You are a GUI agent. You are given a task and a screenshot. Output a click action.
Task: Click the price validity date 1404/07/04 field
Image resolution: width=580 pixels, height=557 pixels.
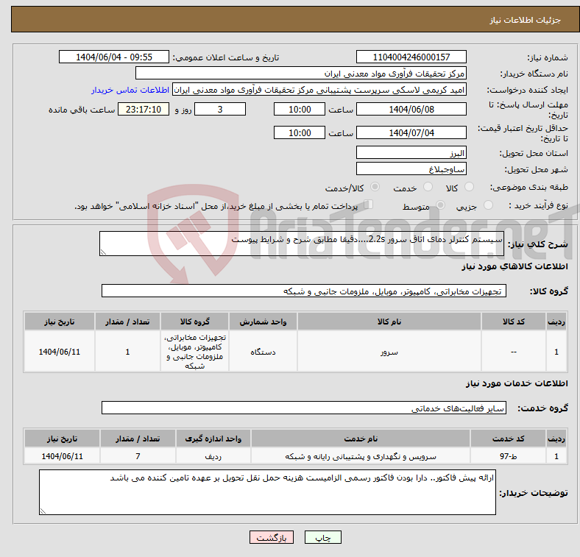click(x=411, y=132)
